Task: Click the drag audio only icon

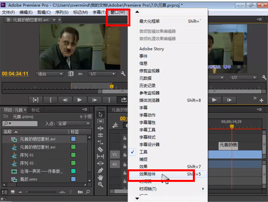Action: [x=80, y=74]
